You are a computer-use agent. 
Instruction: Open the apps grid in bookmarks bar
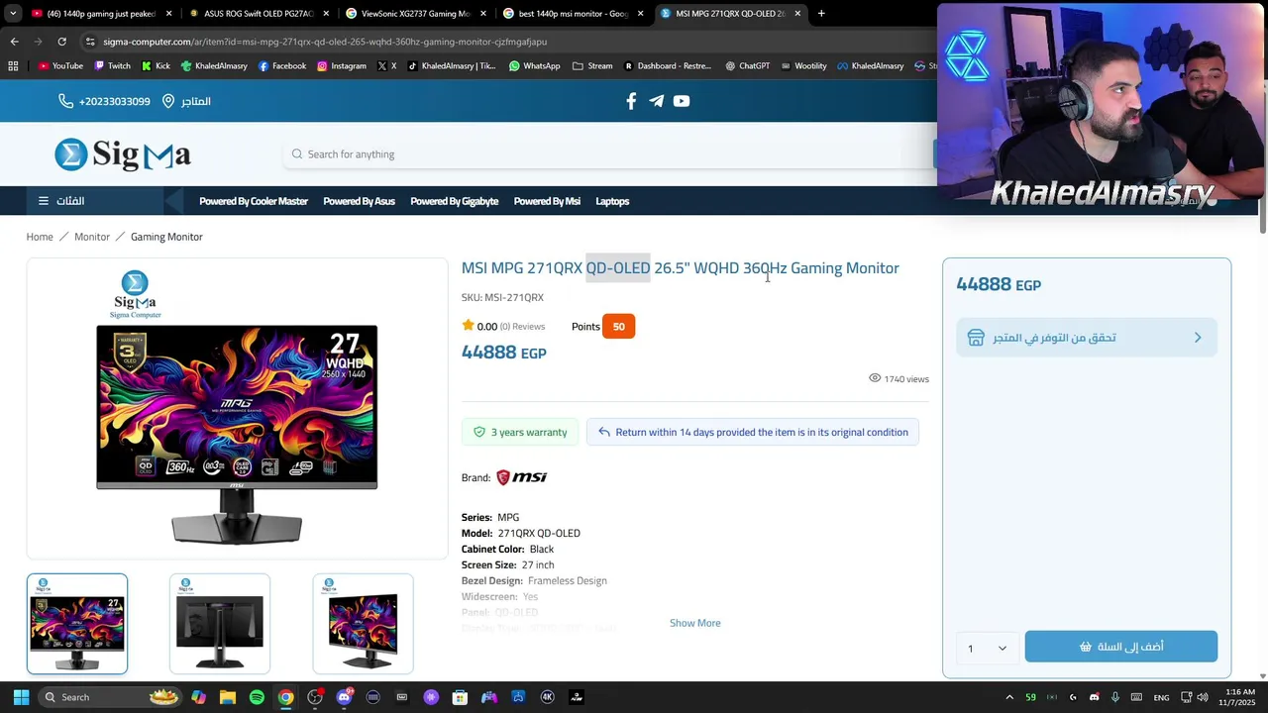click(13, 66)
